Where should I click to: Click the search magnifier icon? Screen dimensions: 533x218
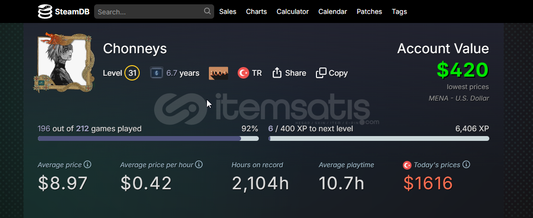coord(207,11)
